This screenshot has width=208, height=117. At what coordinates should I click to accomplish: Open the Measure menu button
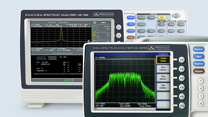tap(142, 24)
